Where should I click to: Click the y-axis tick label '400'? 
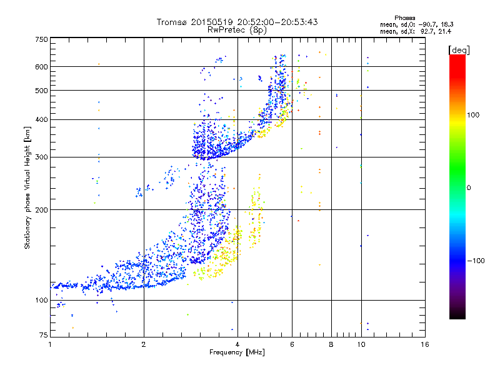click(41, 119)
